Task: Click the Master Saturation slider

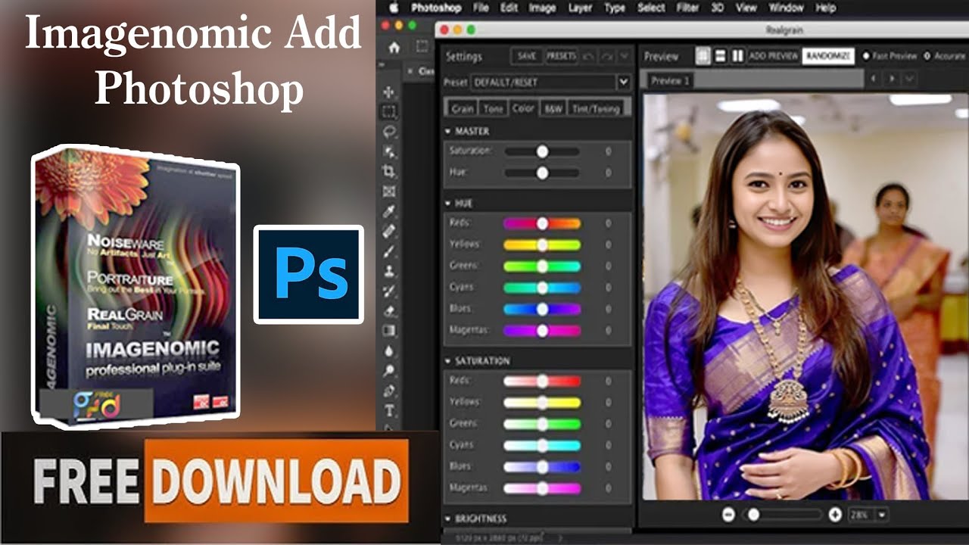Action: [542, 152]
